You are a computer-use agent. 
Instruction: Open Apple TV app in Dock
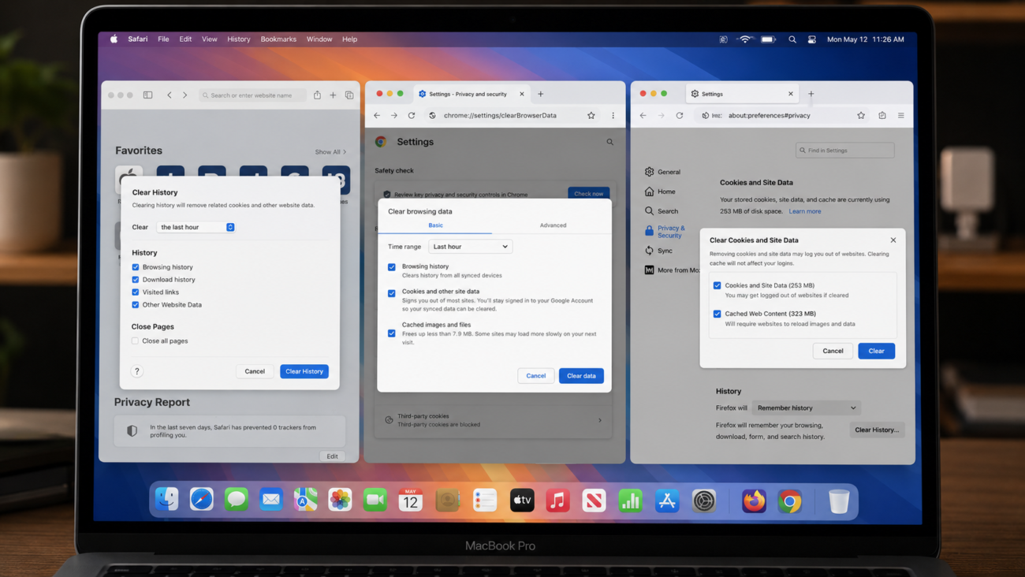(522, 500)
